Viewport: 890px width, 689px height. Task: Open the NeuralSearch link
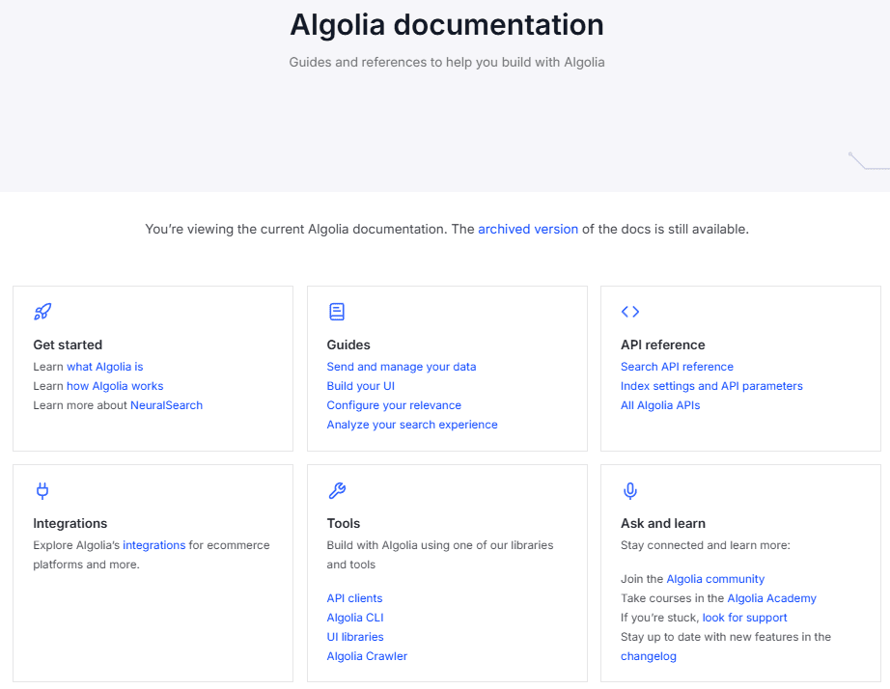click(166, 405)
